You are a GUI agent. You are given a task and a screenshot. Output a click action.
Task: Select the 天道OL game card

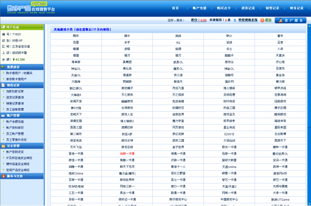click(x=76, y=75)
